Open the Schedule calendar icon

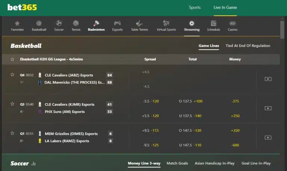point(214,23)
